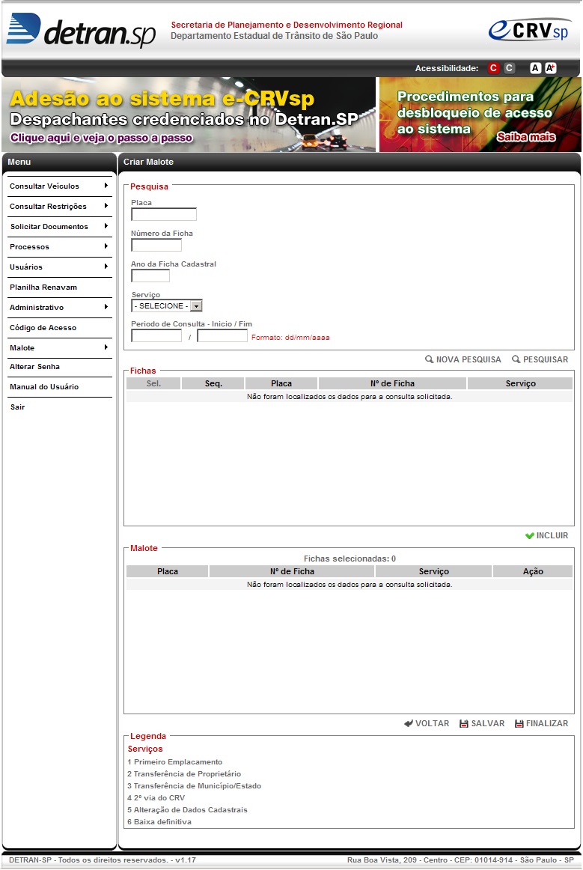583x870 pixels.
Task: Click the INCLUIR button
Action: click(547, 535)
